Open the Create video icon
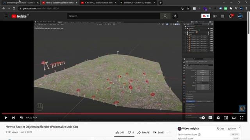The height and width of the screenshot is (140, 250). pyautogui.click(x=214, y=16)
